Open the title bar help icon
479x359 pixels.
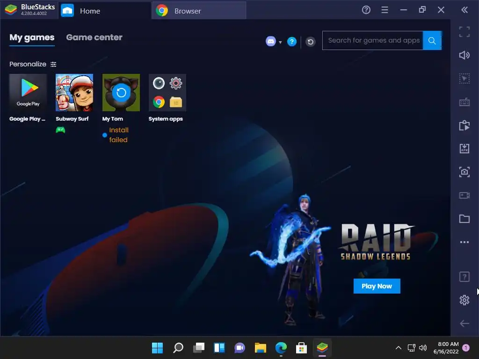tap(366, 10)
